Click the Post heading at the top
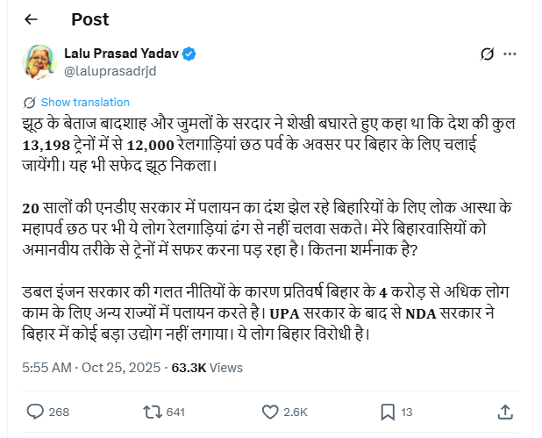 click(89, 18)
